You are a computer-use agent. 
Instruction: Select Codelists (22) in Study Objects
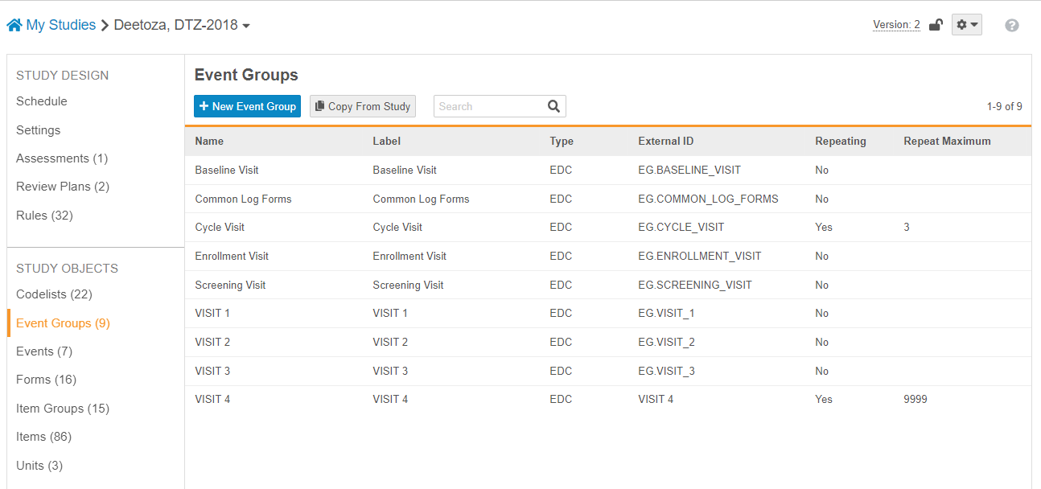pyautogui.click(x=54, y=294)
